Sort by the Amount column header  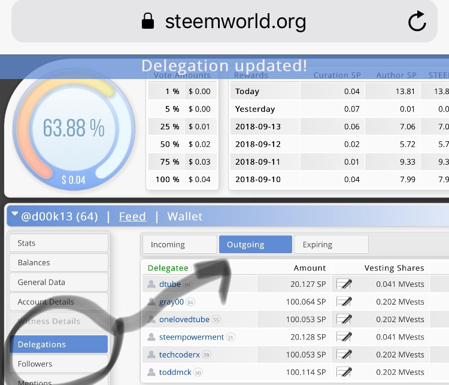(x=310, y=268)
